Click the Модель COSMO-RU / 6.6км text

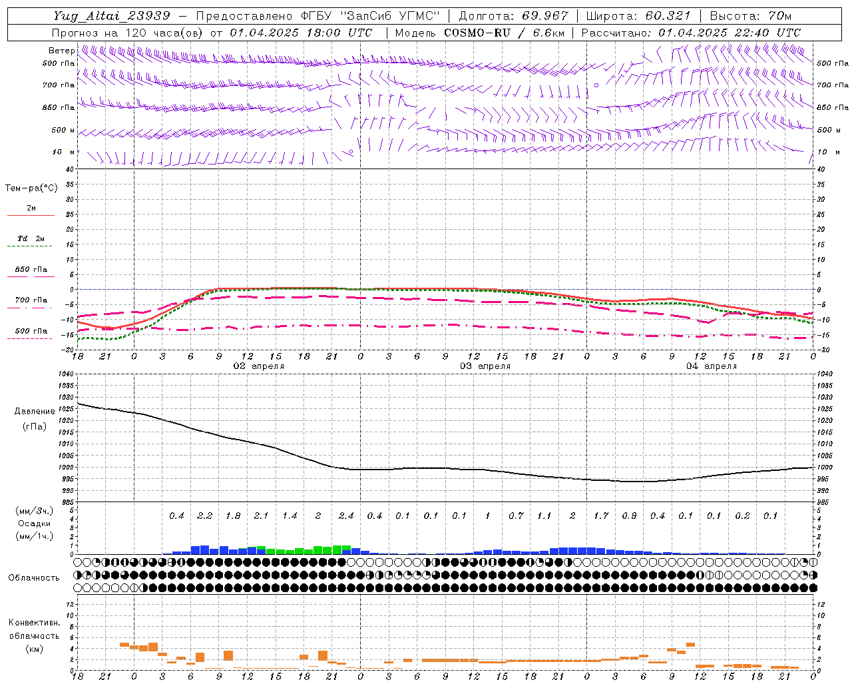point(479,33)
